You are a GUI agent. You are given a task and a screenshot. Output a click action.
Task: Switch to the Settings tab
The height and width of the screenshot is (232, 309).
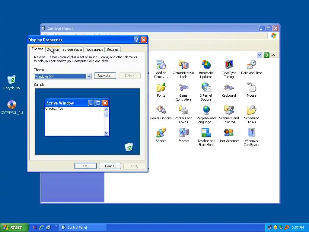pos(113,50)
